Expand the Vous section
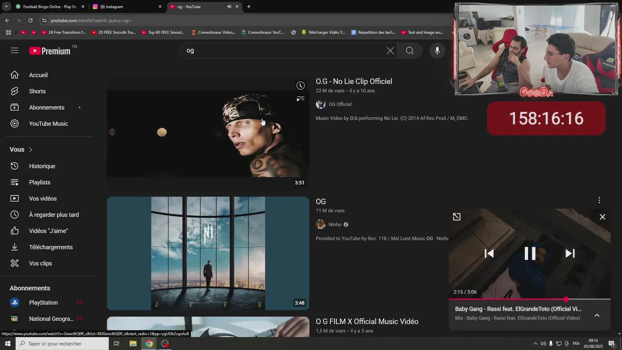Screen dimensions: 622x350 21,150
